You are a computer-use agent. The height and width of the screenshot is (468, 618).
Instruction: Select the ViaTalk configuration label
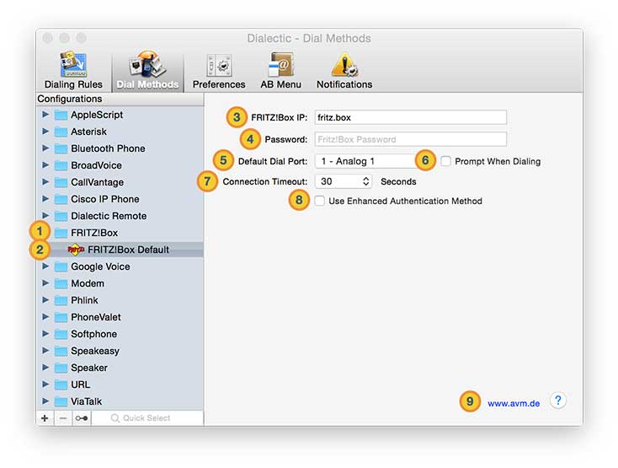click(87, 401)
